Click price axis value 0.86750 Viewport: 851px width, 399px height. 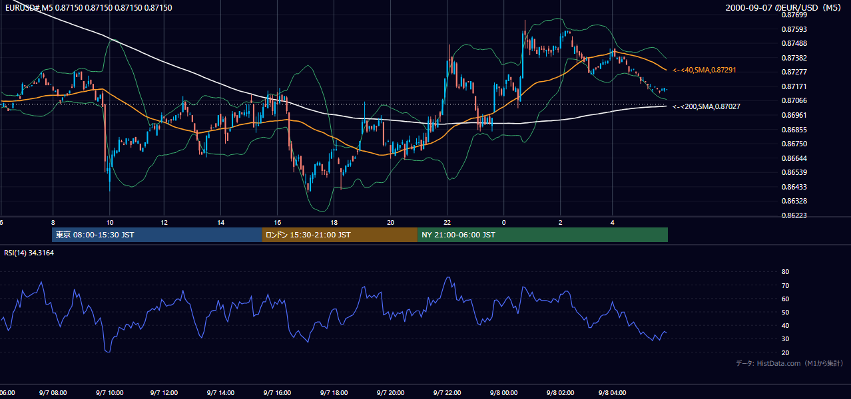(794, 144)
